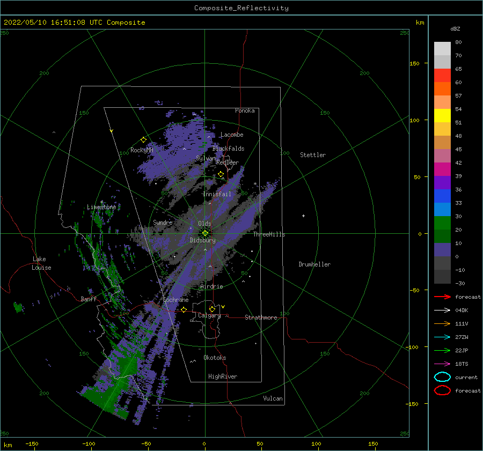Click the Cochrane label
483x451 pixels.
pyautogui.click(x=175, y=300)
